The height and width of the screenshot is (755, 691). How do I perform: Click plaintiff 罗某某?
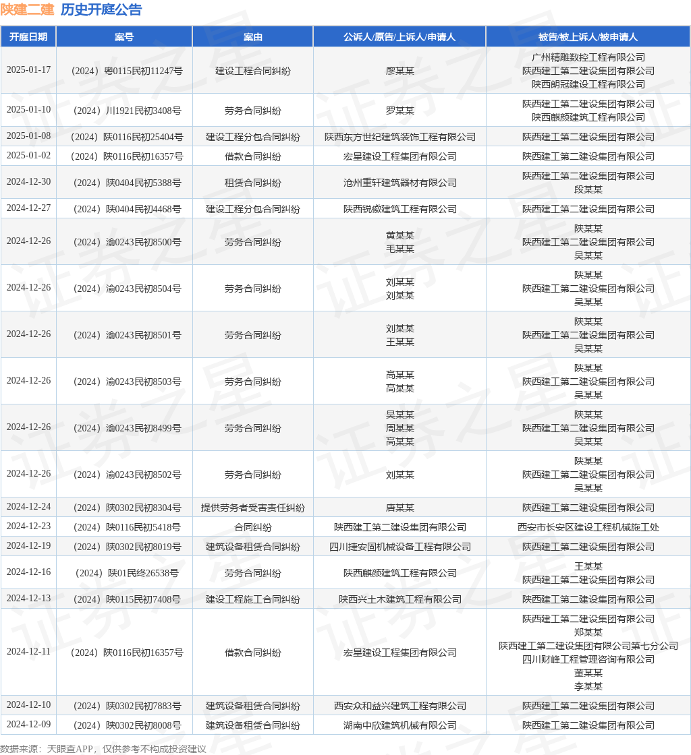click(x=400, y=111)
